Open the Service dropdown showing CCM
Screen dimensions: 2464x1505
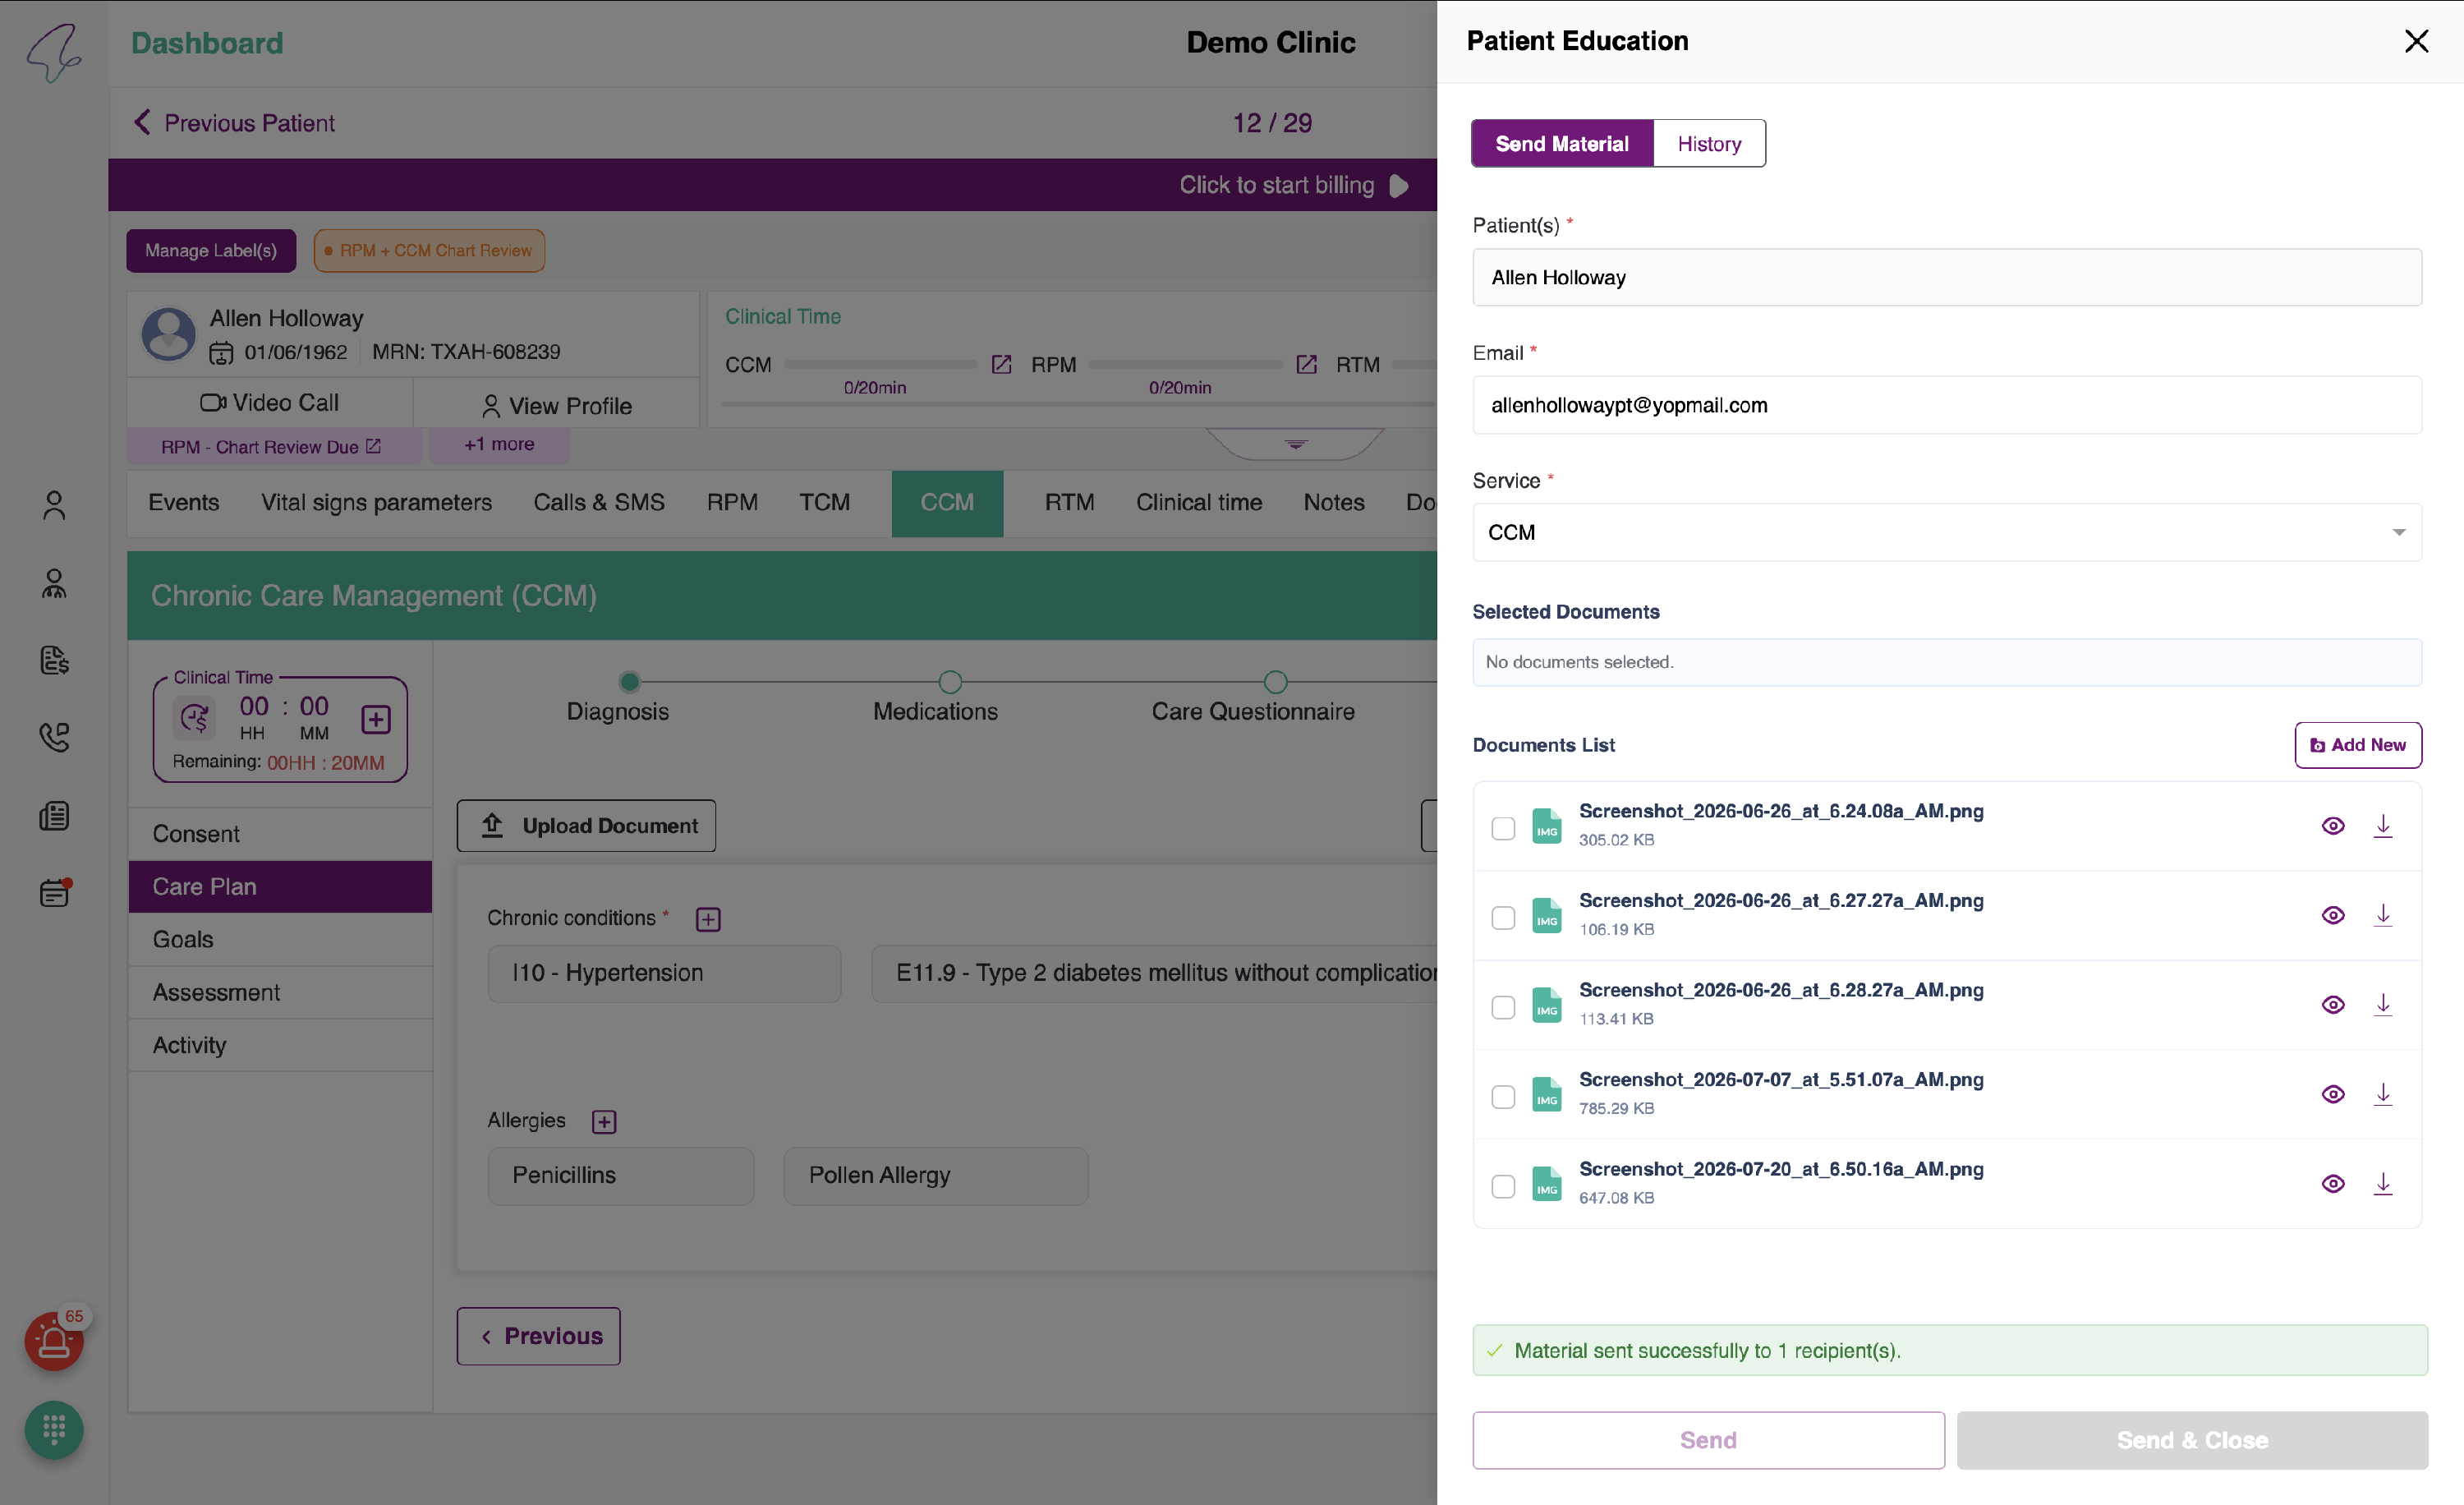1946,532
